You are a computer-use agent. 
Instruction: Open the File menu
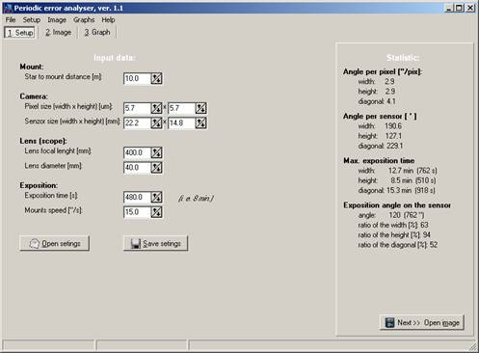(x=11, y=20)
